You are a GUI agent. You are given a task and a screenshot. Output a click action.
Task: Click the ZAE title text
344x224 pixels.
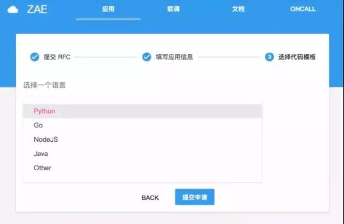coord(37,10)
